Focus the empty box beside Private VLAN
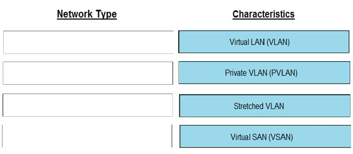Image resolution: width=353 pixels, height=154 pixels. click(88, 73)
